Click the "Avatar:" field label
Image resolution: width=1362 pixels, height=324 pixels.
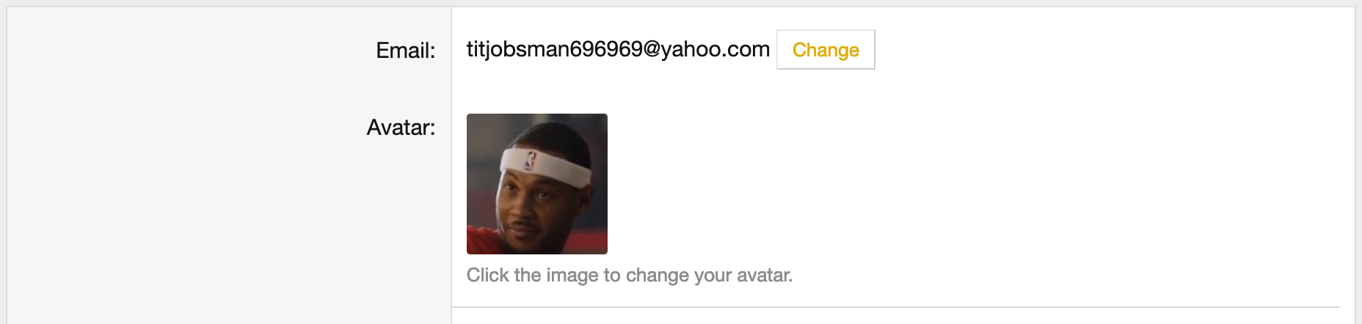(x=401, y=128)
